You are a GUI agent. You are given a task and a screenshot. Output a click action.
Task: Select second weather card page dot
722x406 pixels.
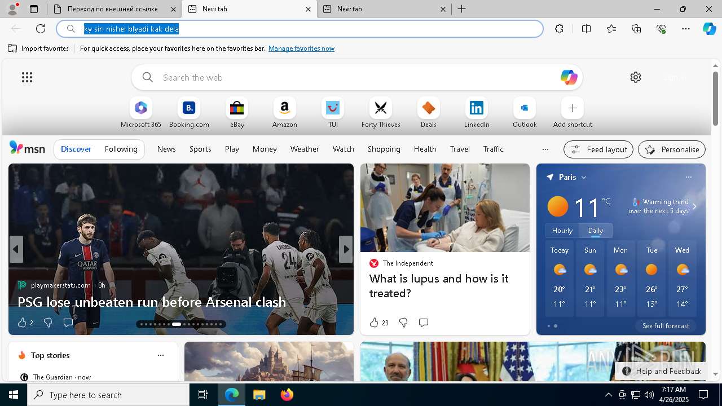[x=556, y=326]
